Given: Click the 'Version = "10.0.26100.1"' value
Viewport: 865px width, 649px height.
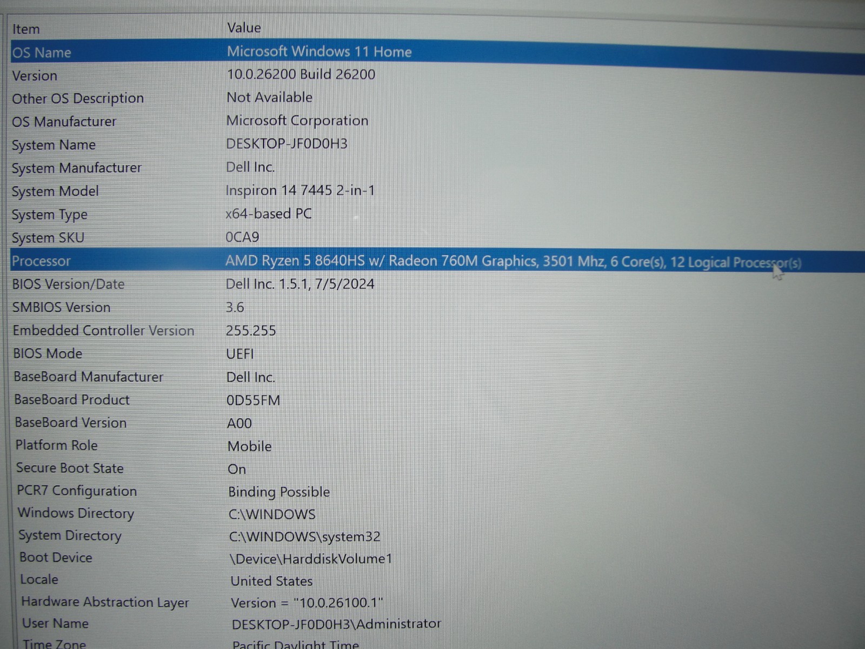Looking at the screenshot, I should [307, 602].
